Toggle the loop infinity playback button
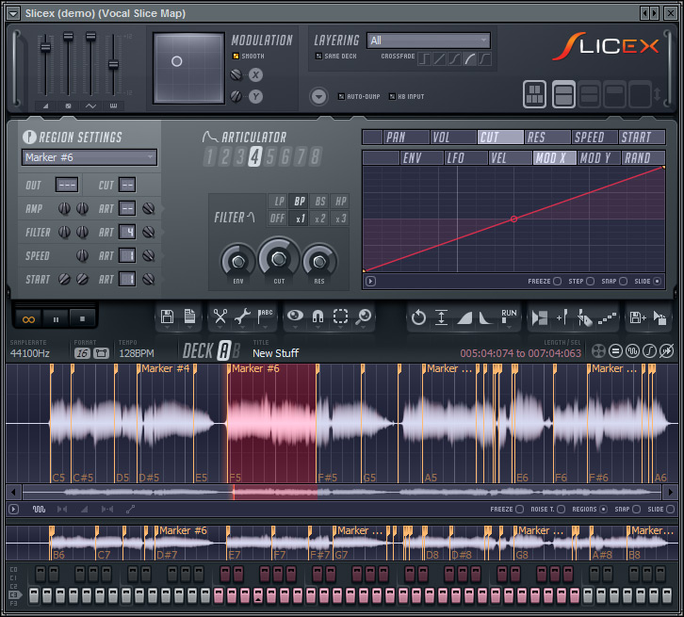684x617 pixels. pos(28,319)
